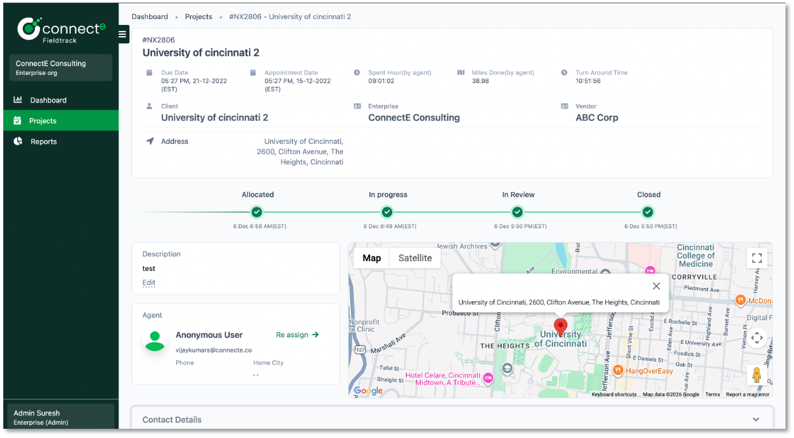This screenshot has width=794, height=438.
Task: Click the Miles Done map icon
Action: click(x=461, y=72)
